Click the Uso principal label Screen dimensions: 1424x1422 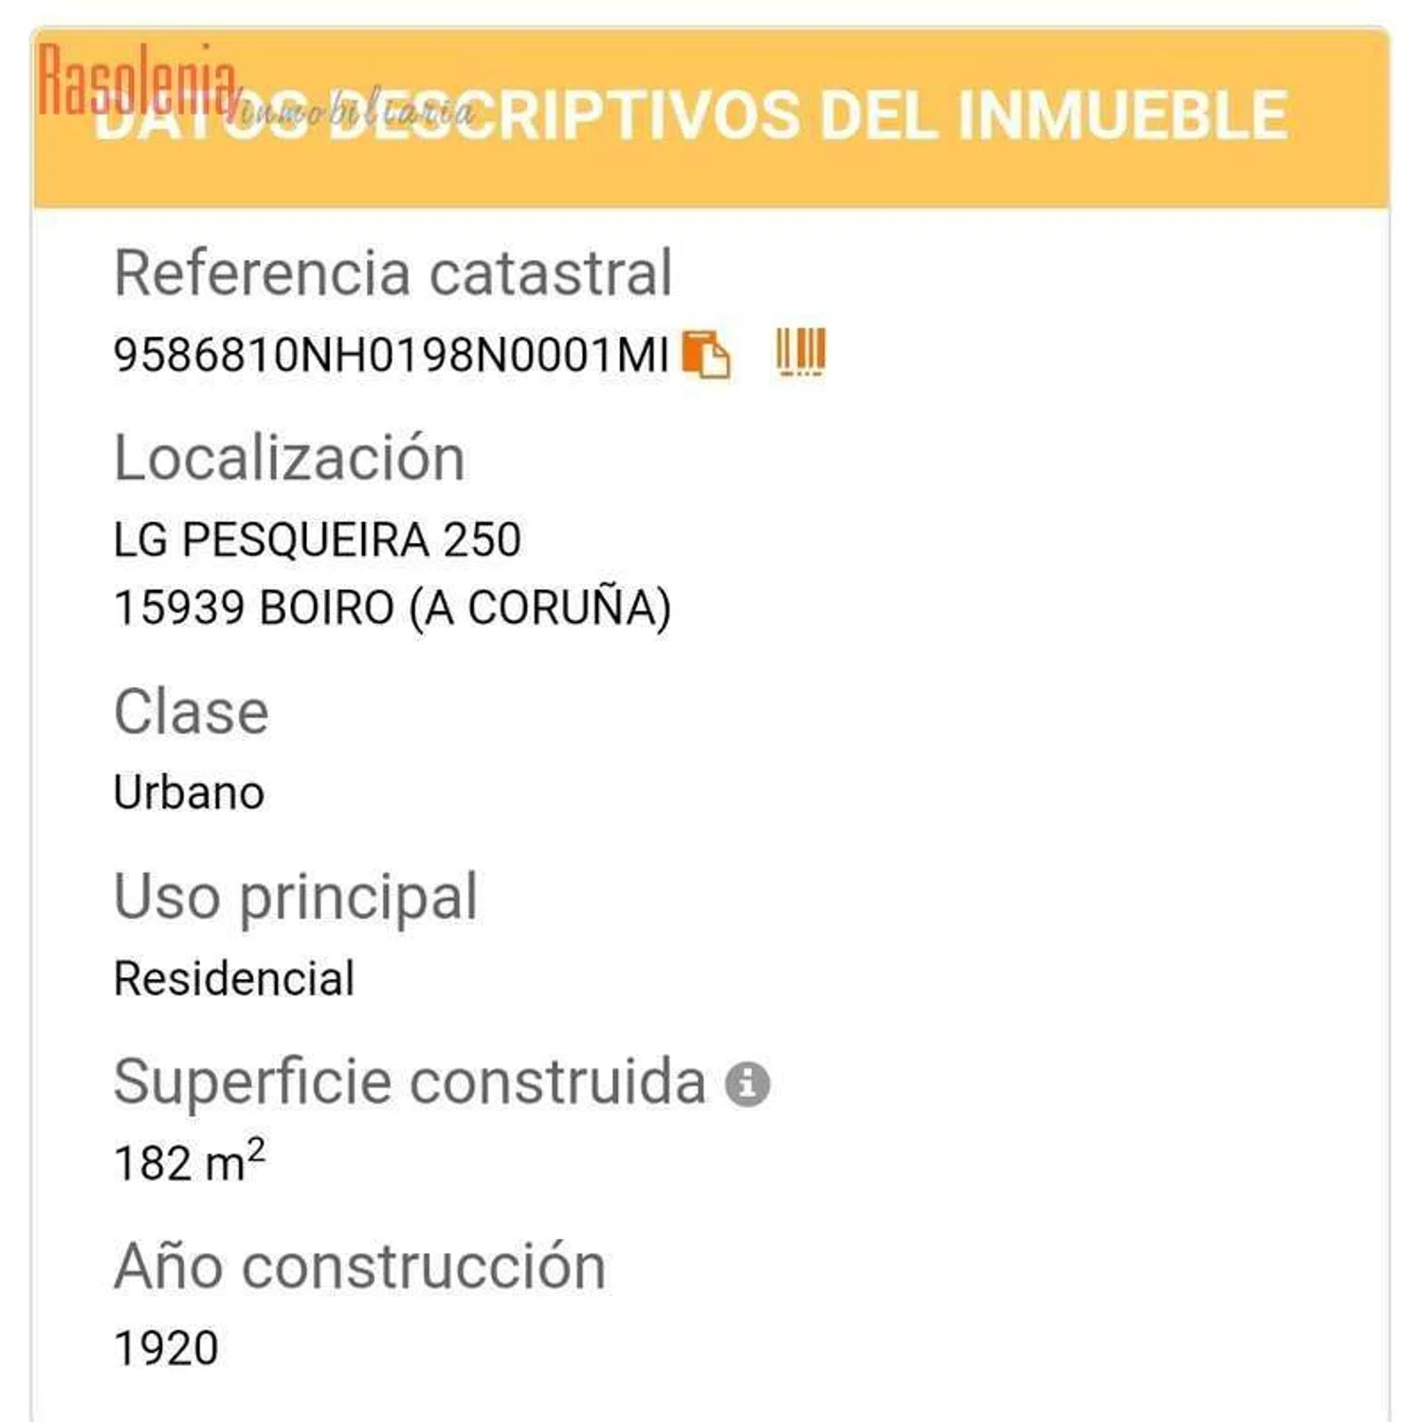tap(295, 897)
